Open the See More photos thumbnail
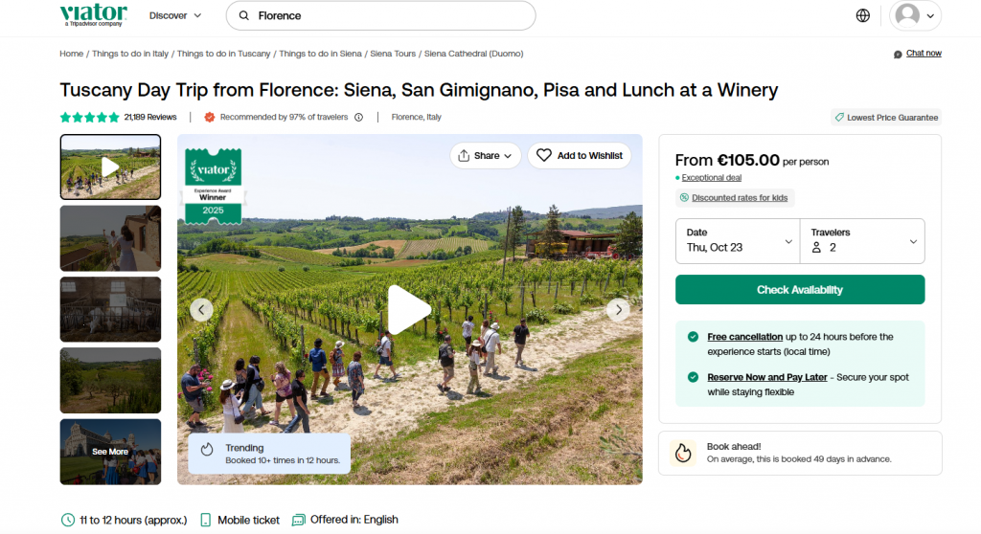Image resolution: width=981 pixels, height=534 pixels. tap(110, 452)
